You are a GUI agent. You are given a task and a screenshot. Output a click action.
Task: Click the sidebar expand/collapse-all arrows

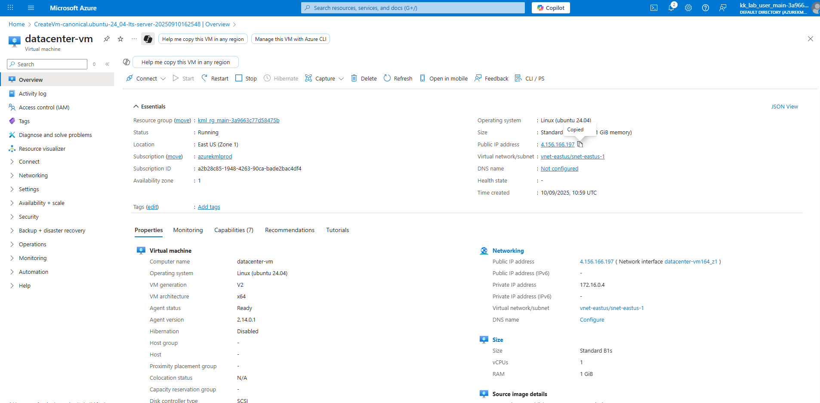coord(94,64)
